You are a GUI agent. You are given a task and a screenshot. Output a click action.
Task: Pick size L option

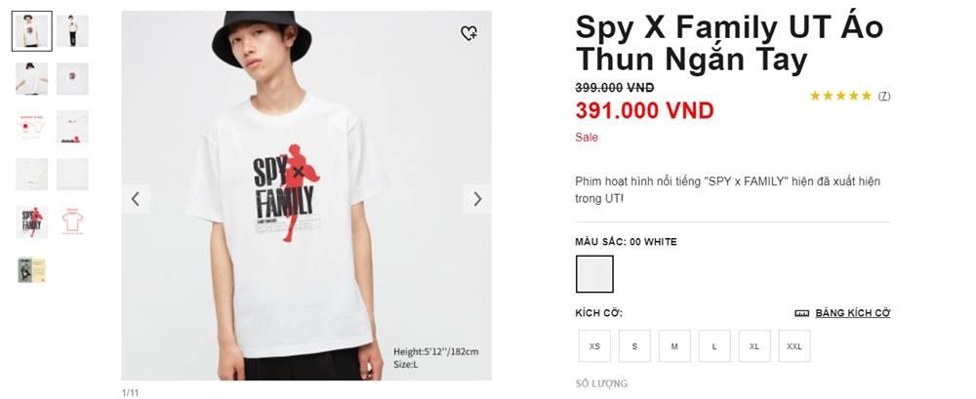[713, 346]
